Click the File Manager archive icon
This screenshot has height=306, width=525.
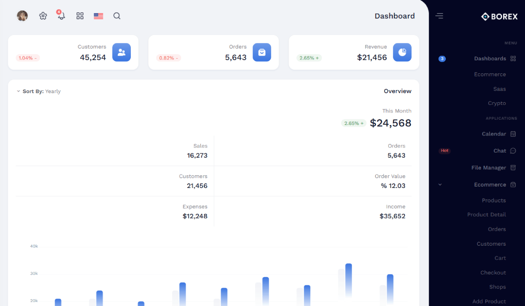(x=513, y=168)
